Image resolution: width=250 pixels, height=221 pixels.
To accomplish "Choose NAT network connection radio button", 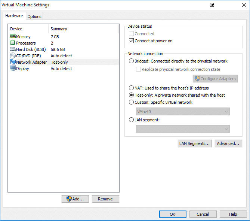I will (131, 88).
